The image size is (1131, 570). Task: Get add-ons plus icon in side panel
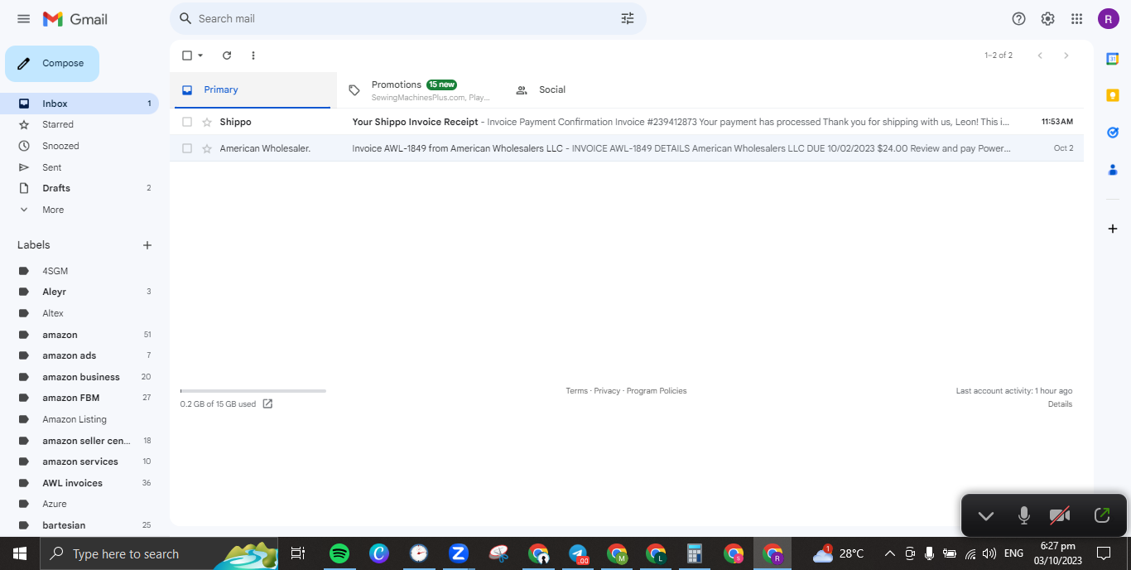[1113, 229]
